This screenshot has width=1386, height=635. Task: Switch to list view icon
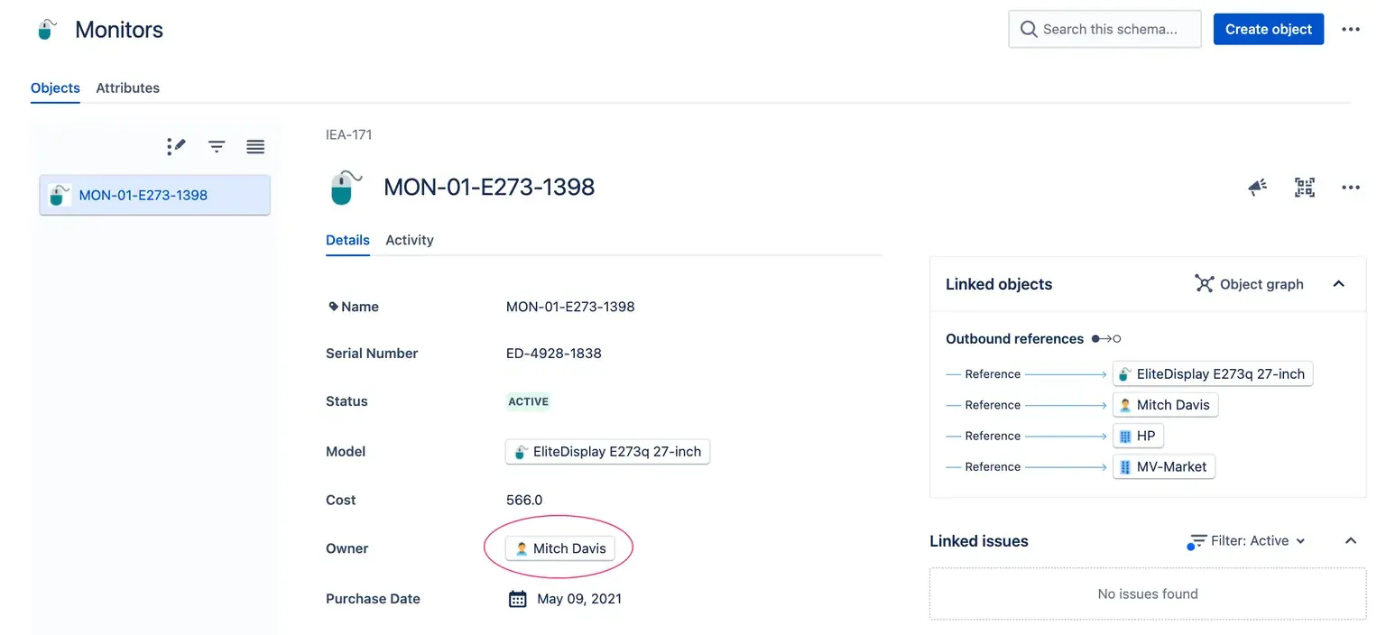click(255, 146)
